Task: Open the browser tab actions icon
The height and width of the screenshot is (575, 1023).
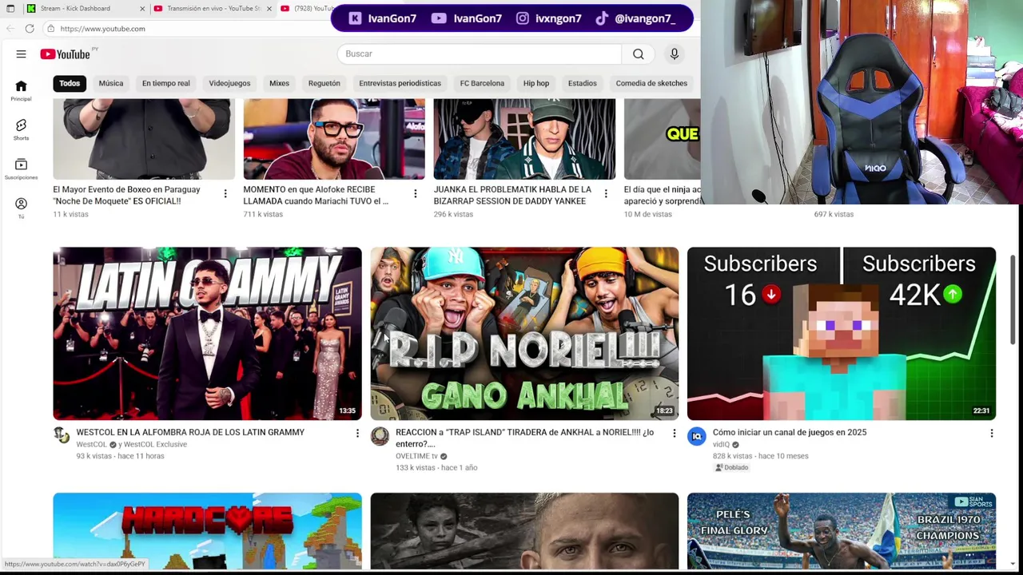Action: pos(10,9)
